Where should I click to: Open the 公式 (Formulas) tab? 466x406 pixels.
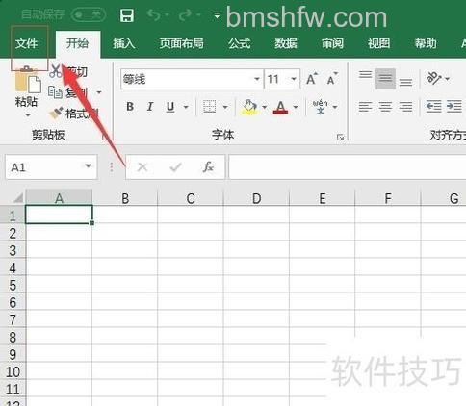pyautogui.click(x=240, y=43)
